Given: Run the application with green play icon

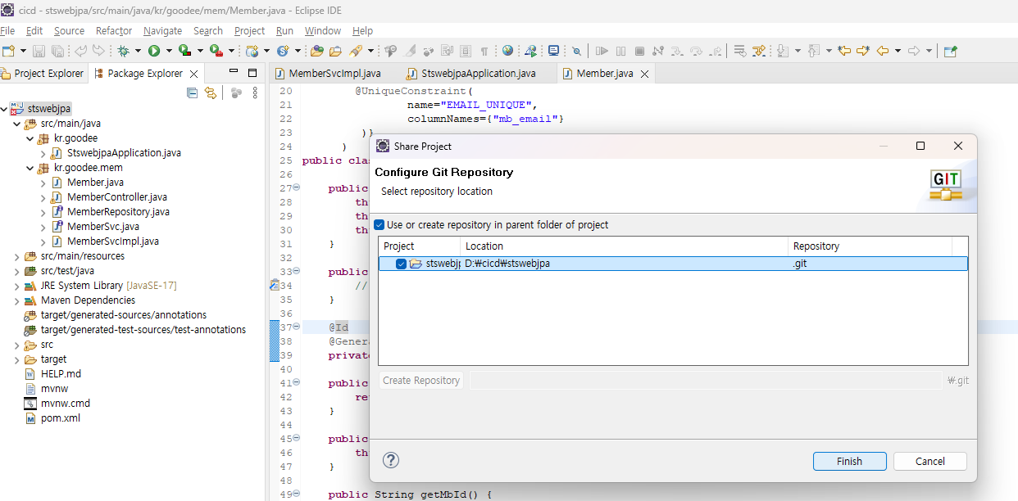Looking at the screenshot, I should 154,51.
